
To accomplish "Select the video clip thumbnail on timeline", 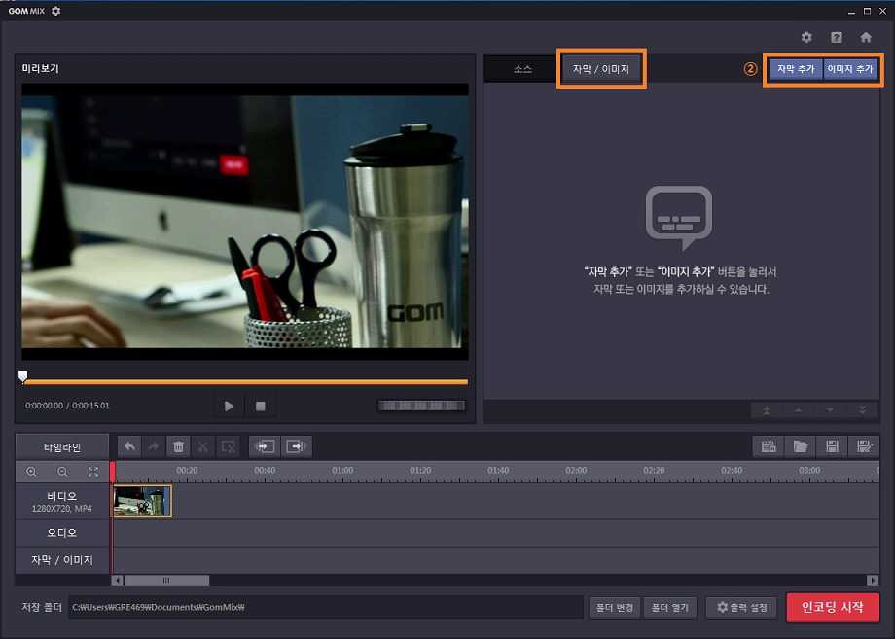I will [x=142, y=501].
